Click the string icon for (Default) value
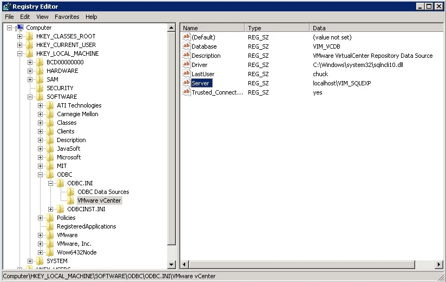This screenshot has width=446, height=282. pyautogui.click(x=186, y=37)
